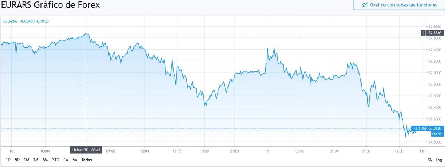Toggle the percent (%) scale
Screen dimensions: 445x167
pos(429,160)
